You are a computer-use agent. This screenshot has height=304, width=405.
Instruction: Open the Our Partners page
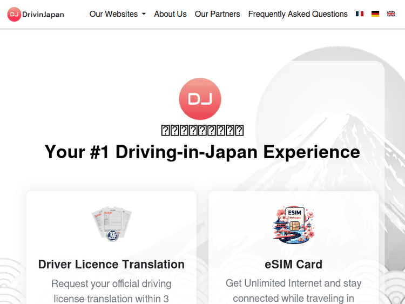217,14
